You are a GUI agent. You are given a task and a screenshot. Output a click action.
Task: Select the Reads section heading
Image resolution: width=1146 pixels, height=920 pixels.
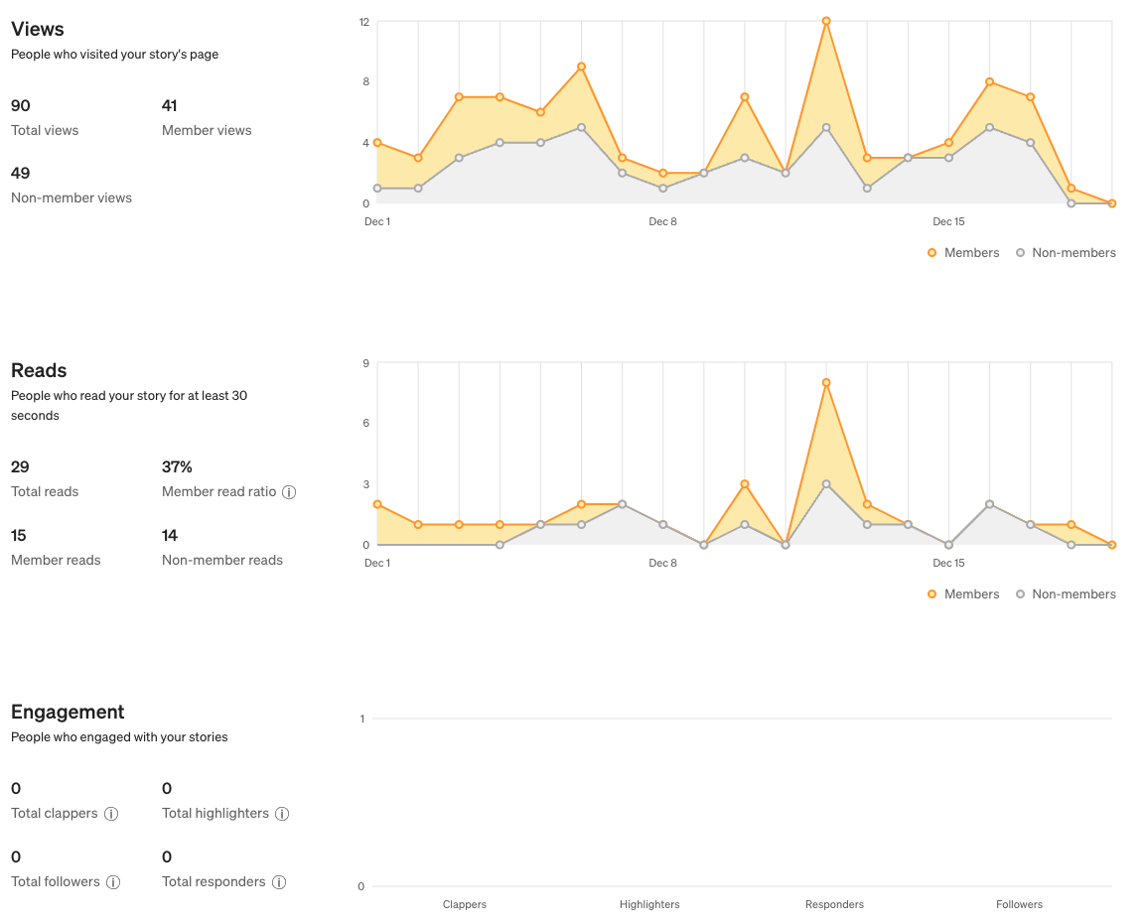(39, 370)
